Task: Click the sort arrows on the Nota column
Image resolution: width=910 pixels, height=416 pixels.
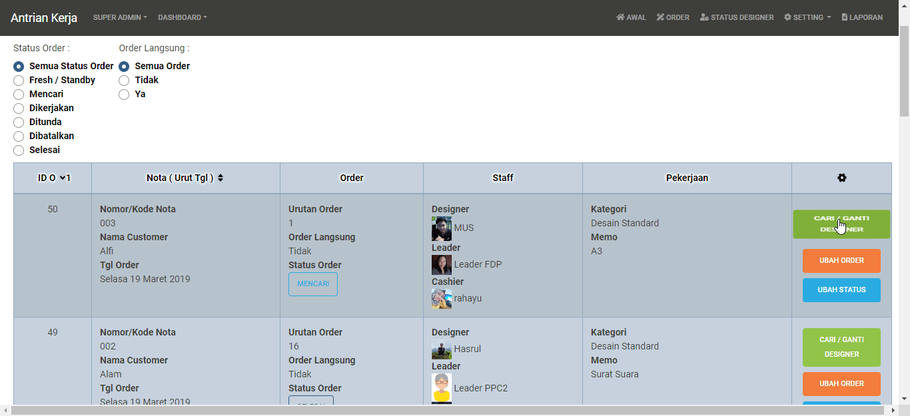Action: (221, 178)
